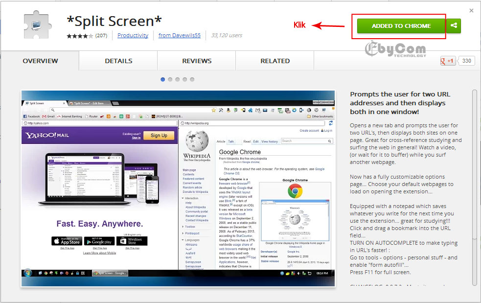Click the *Split Screen* extension title

point(114,21)
